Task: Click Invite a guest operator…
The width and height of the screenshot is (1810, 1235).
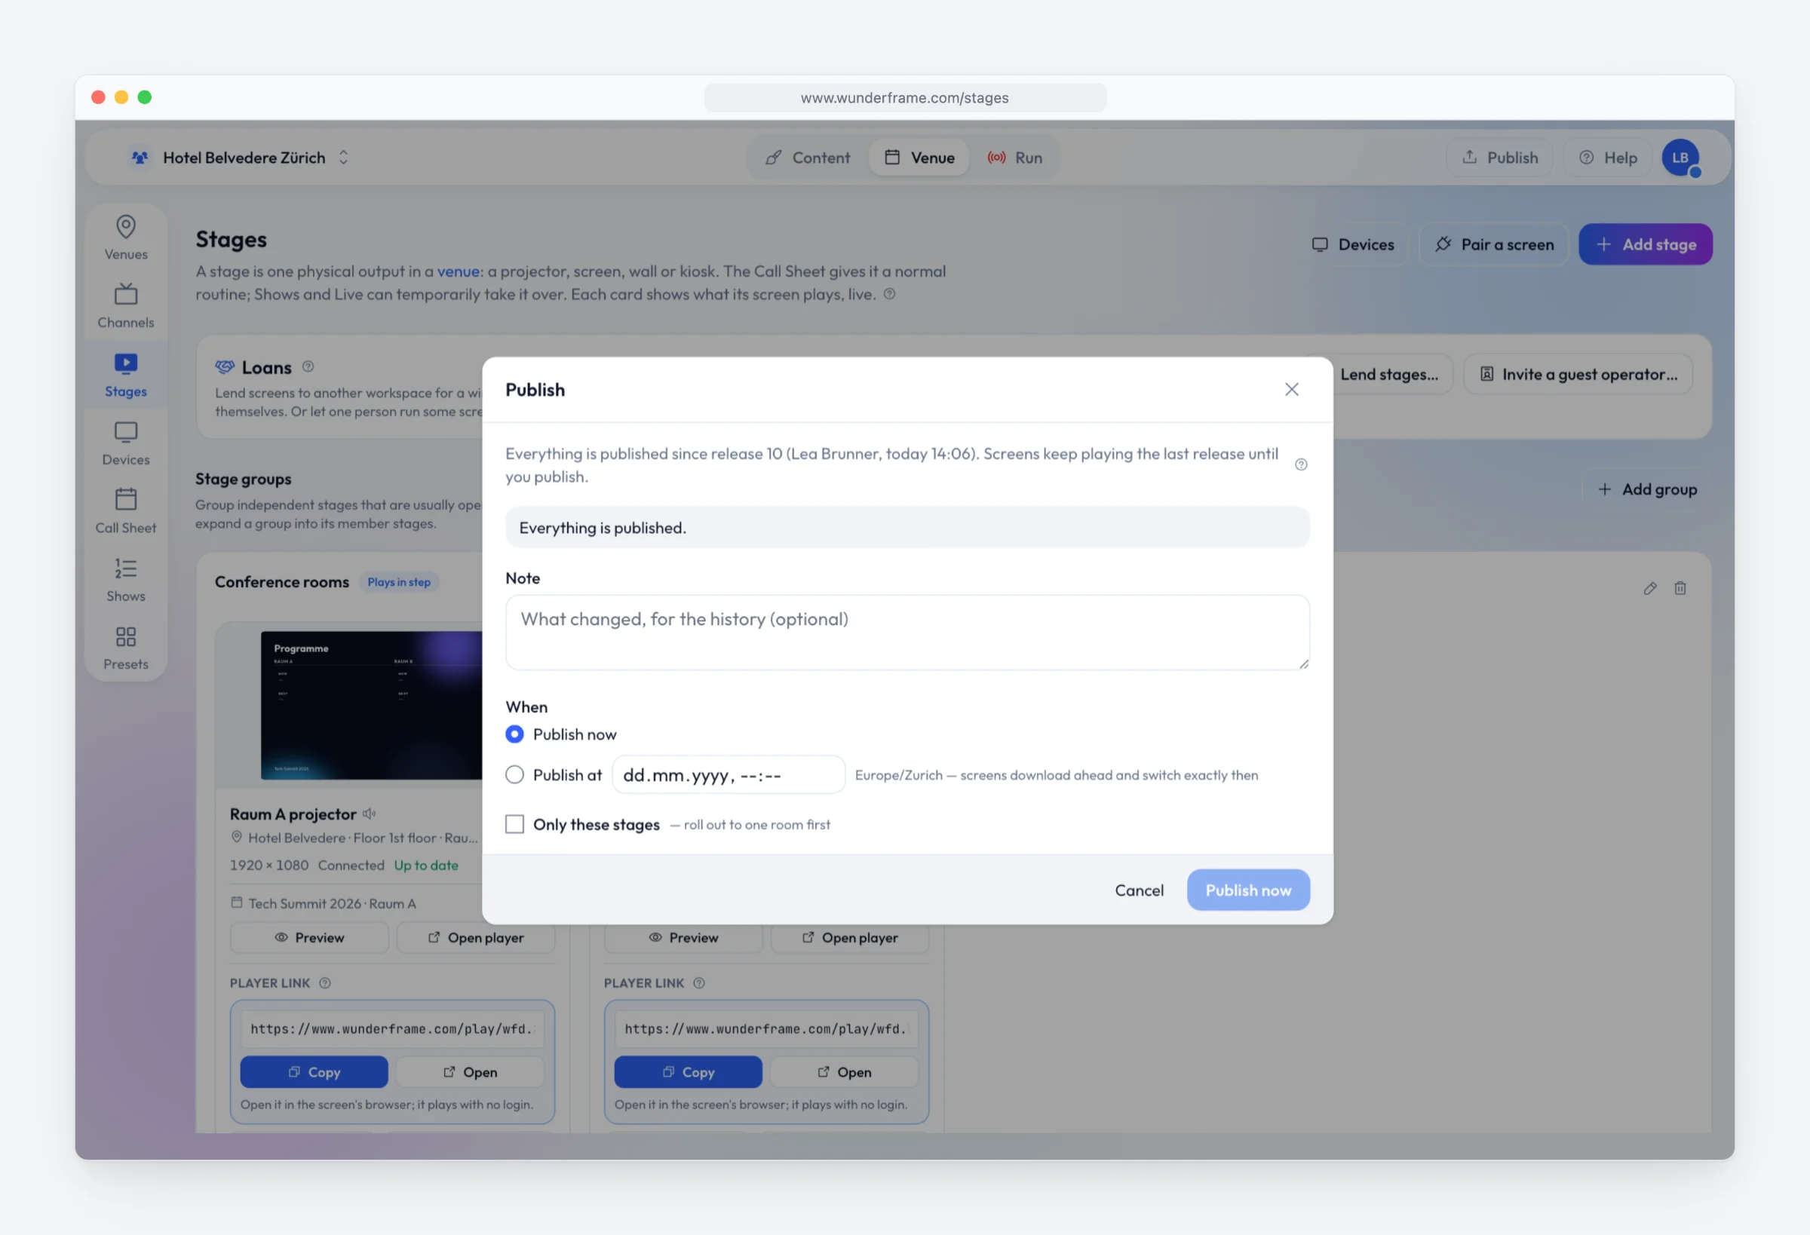Action: coord(1578,375)
